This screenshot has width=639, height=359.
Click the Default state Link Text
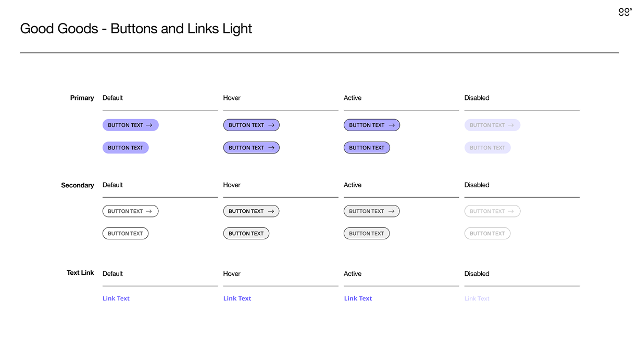click(x=116, y=299)
